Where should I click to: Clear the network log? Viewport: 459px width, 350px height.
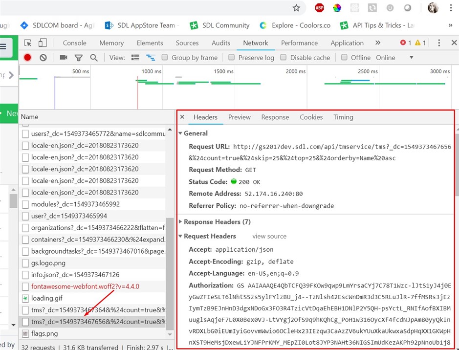tap(43, 57)
